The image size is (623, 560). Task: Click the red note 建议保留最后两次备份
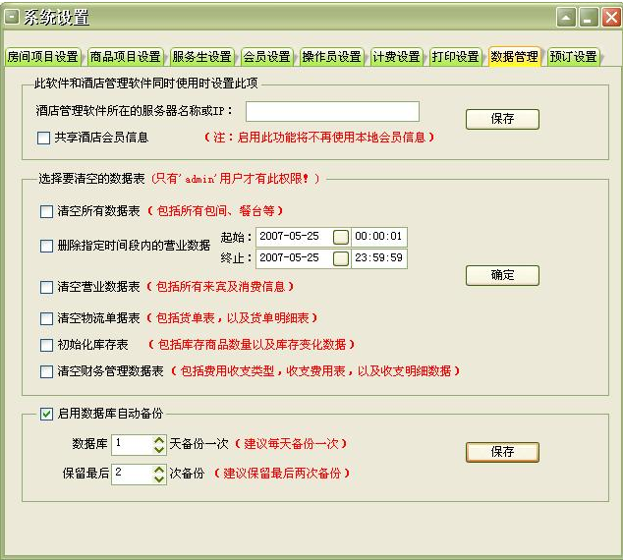pos(282,474)
